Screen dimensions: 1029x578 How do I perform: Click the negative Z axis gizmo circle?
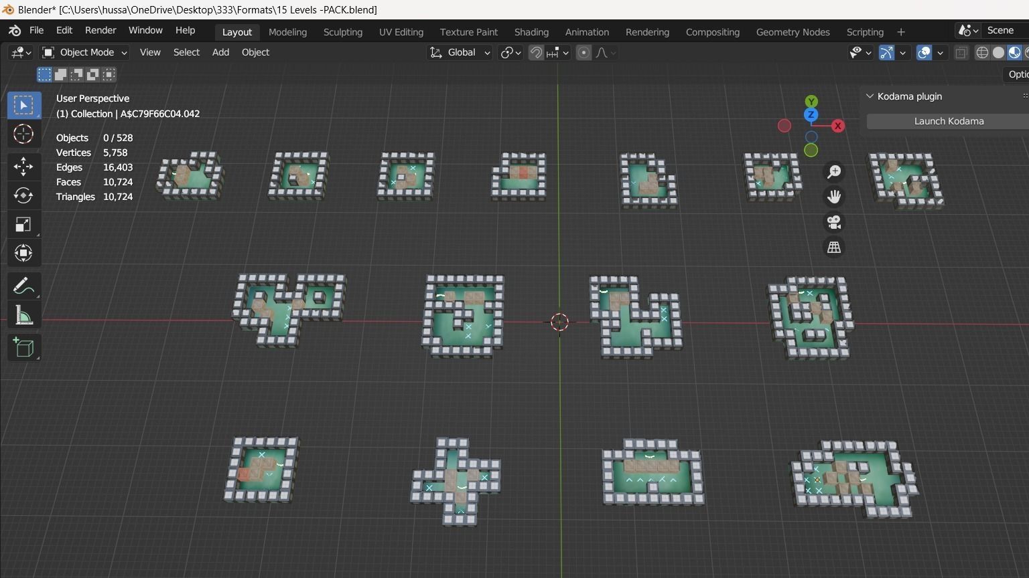pyautogui.click(x=811, y=137)
